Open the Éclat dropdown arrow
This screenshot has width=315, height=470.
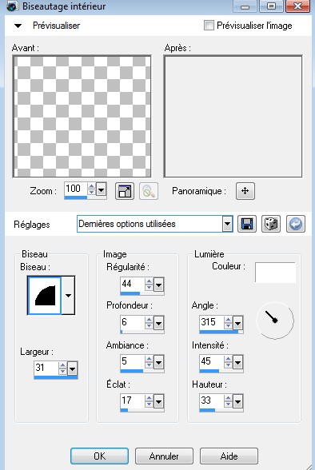[158, 401]
